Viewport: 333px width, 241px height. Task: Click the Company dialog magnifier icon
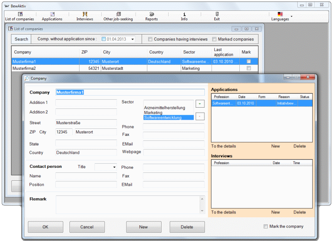coord(27,79)
